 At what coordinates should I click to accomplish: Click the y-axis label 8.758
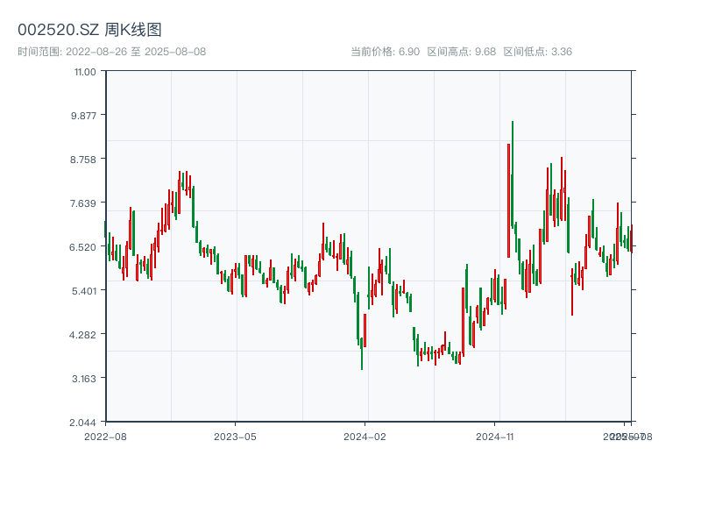coord(83,160)
